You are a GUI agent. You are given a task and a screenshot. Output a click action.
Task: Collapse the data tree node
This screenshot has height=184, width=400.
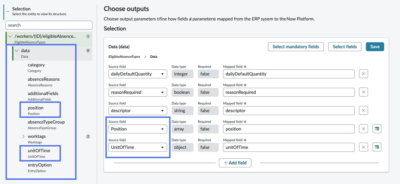coord(17,51)
